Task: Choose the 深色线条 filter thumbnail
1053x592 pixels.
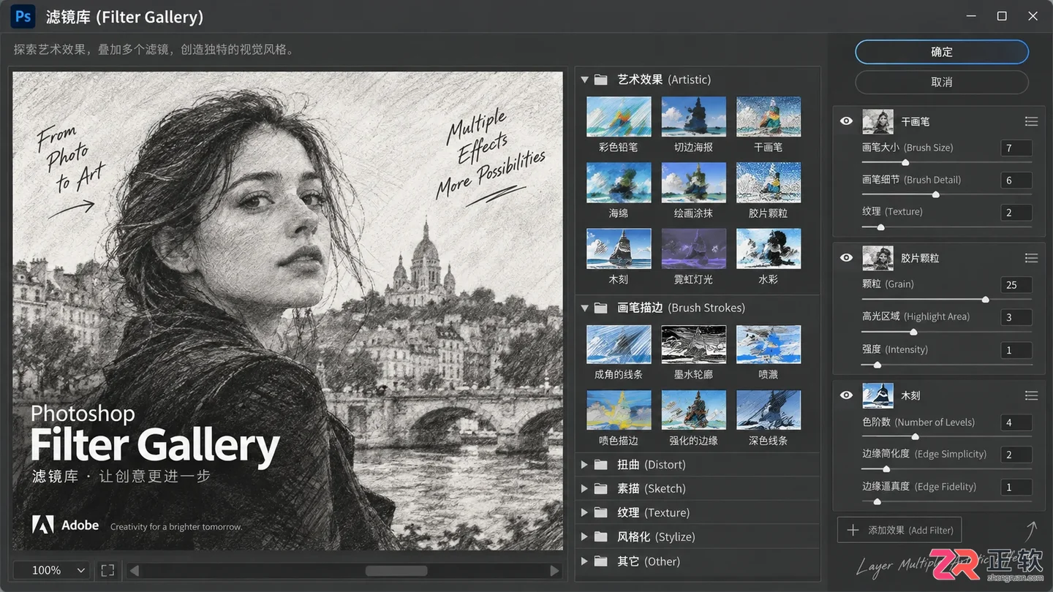Action: (768, 410)
